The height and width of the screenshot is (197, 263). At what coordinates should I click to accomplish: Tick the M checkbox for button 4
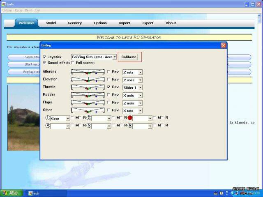(x=72, y=126)
